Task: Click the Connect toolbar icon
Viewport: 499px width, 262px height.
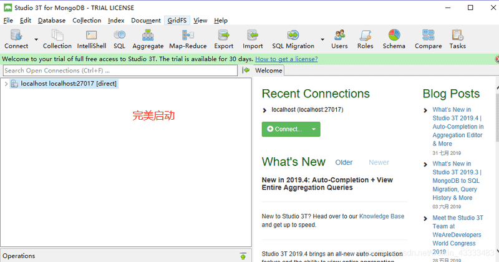Action: pos(16,39)
